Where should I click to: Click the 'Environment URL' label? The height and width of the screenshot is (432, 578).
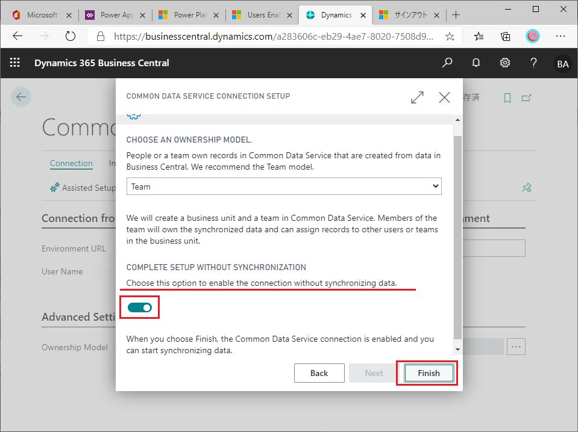pos(74,248)
